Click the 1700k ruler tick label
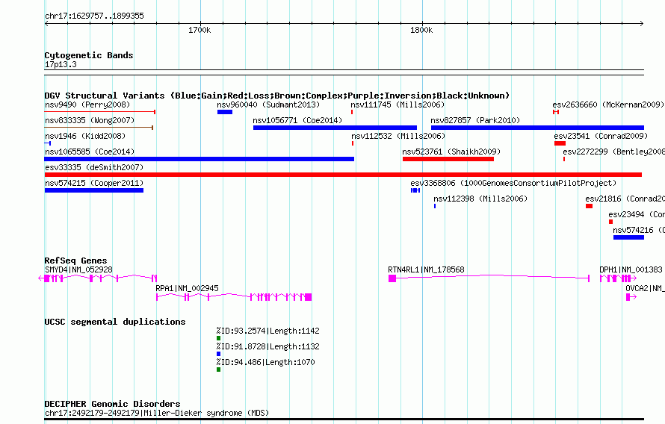This screenshot has height=424, width=665. tap(199, 30)
